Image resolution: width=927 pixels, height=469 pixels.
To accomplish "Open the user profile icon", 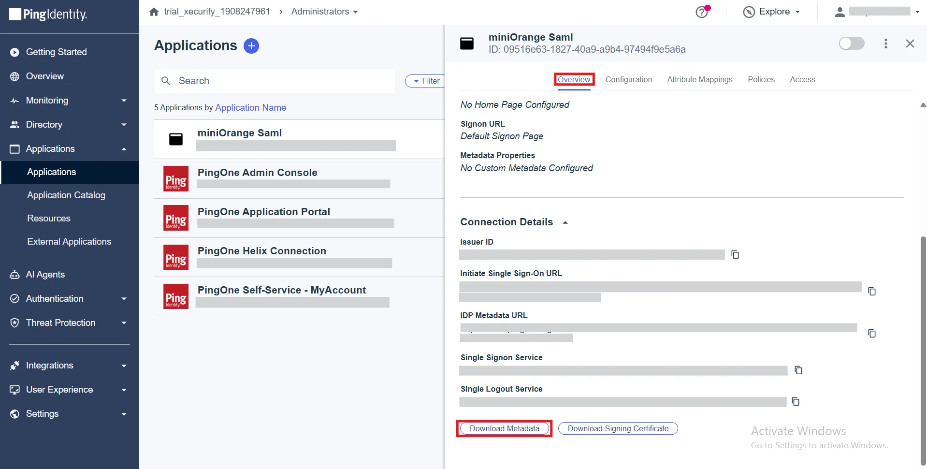I will click(x=840, y=12).
